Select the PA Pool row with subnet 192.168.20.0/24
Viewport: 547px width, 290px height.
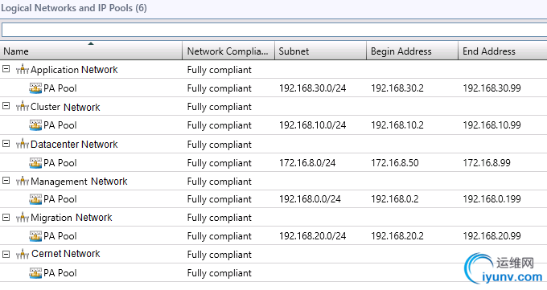[x=273, y=236]
